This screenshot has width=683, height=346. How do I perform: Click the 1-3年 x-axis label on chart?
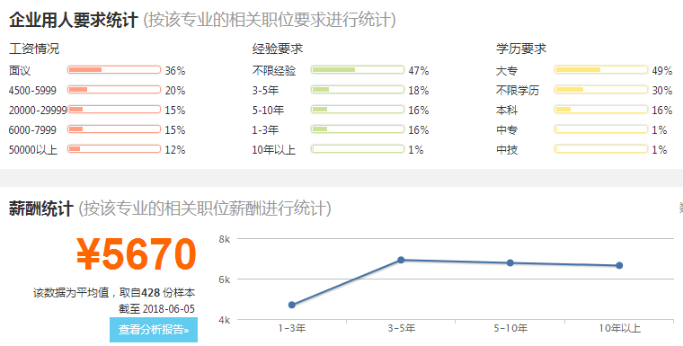click(292, 328)
